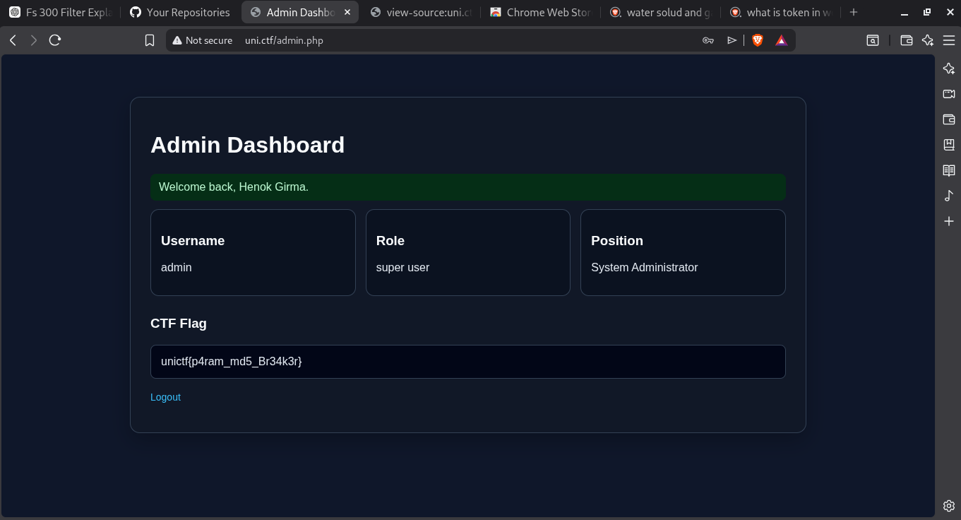Click the Brave Rewards triangle icon
The height and width of the screenshot is (520, 961).
(x=781, y=40)
